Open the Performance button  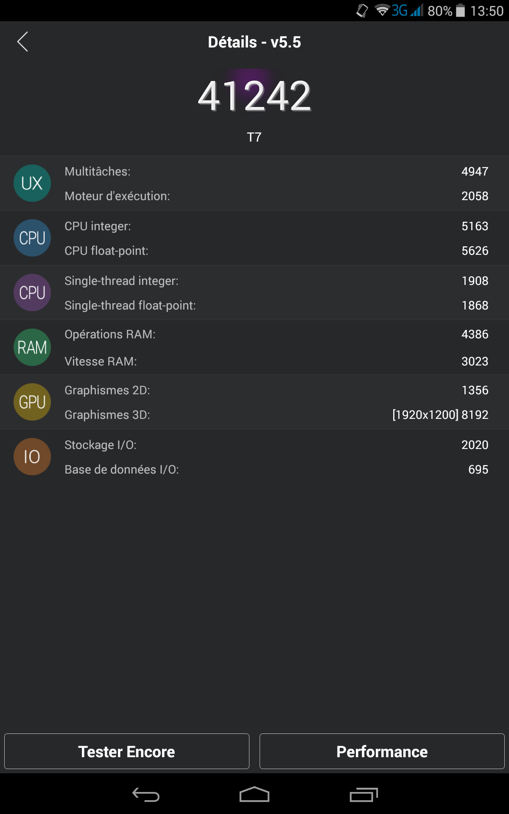pos(382,751)
